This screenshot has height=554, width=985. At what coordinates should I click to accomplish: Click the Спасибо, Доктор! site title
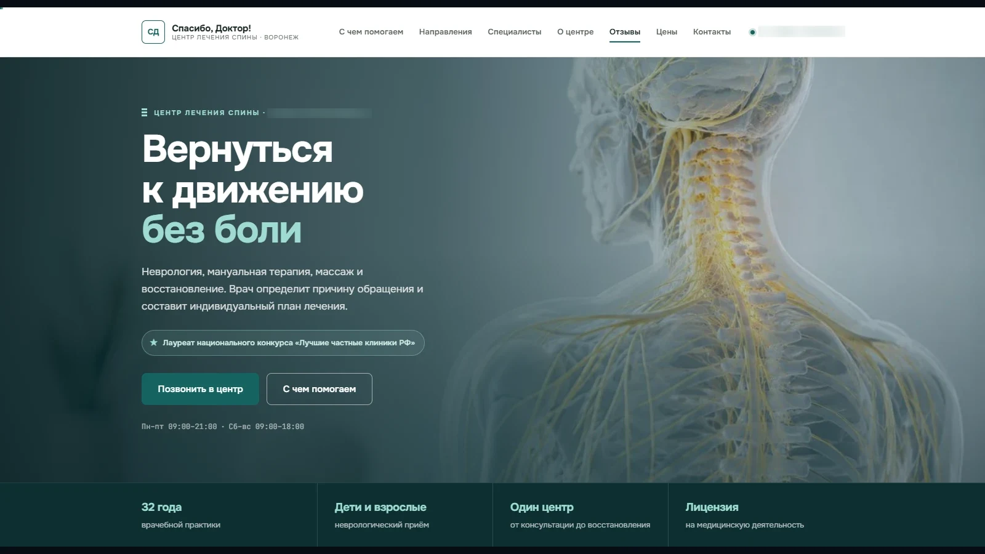(211, 28)
